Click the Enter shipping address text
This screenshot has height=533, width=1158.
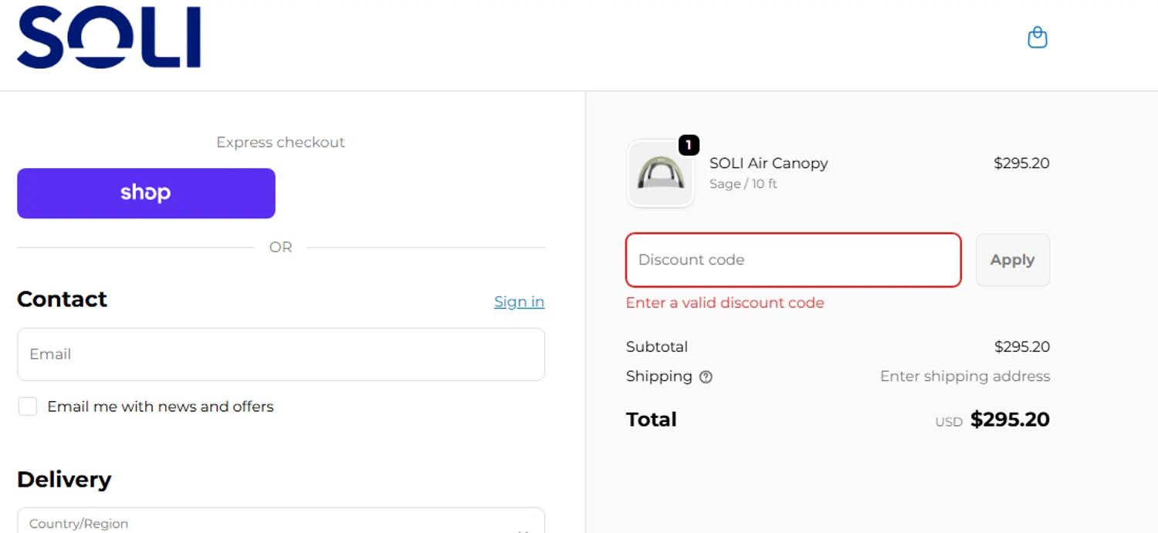point(965,376)
